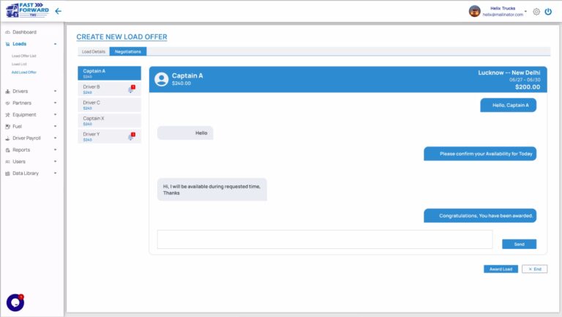
Task: Select Driver Y in negotiation list
Action: pos(109,136)
